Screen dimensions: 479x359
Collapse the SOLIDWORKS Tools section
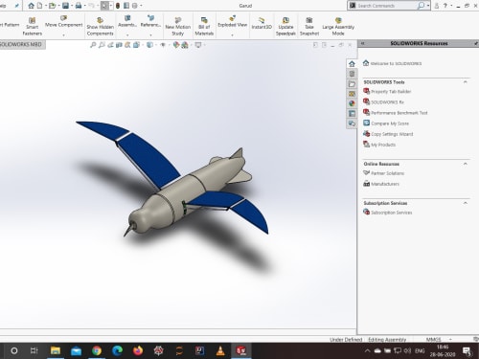coord(466,82)
